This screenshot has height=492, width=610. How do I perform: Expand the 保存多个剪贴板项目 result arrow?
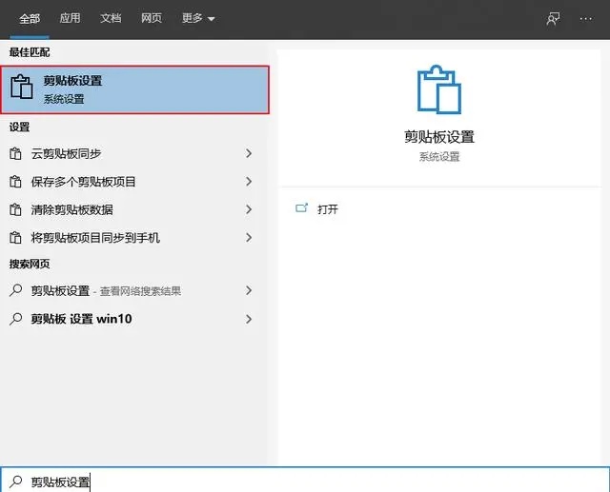(249, 182)
